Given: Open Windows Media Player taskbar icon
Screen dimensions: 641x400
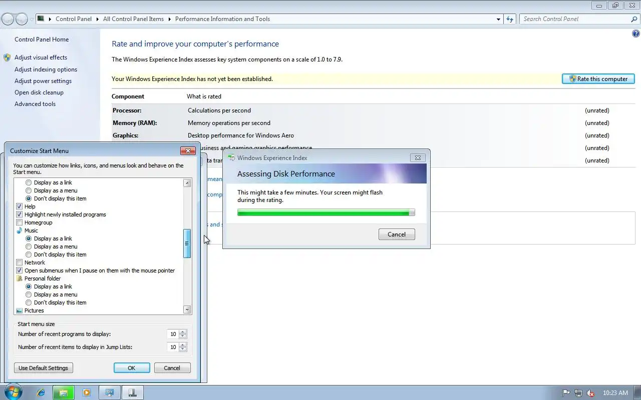Looking at the screenshot, I should [86, 393].
